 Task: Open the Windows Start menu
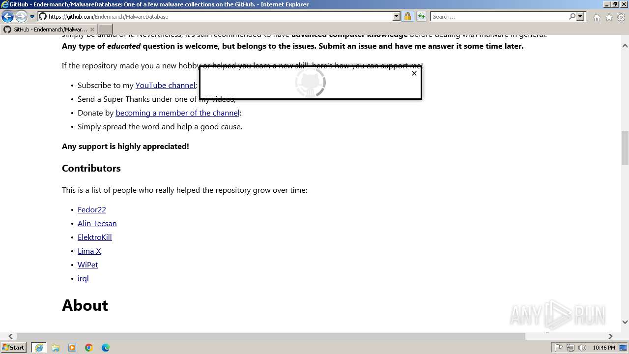[x=14, y=347]
